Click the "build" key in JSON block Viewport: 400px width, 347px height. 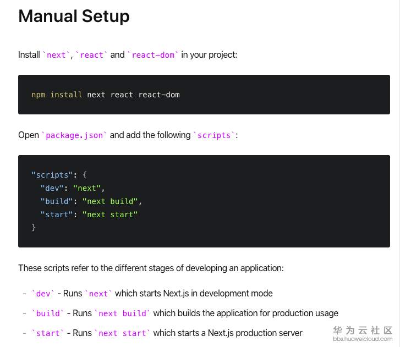pos(57,201)
